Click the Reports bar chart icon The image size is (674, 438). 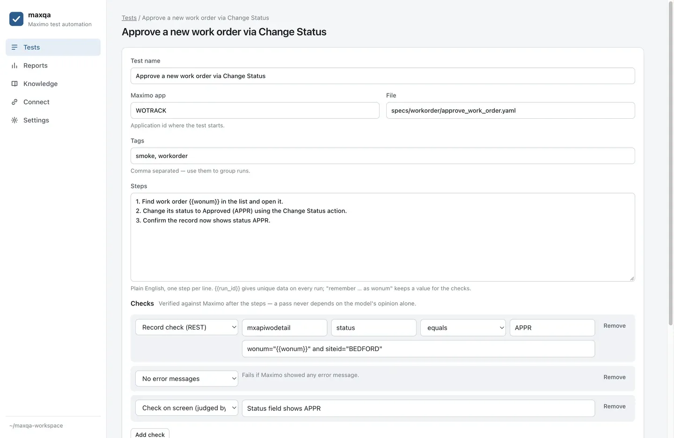click(15, 65)
